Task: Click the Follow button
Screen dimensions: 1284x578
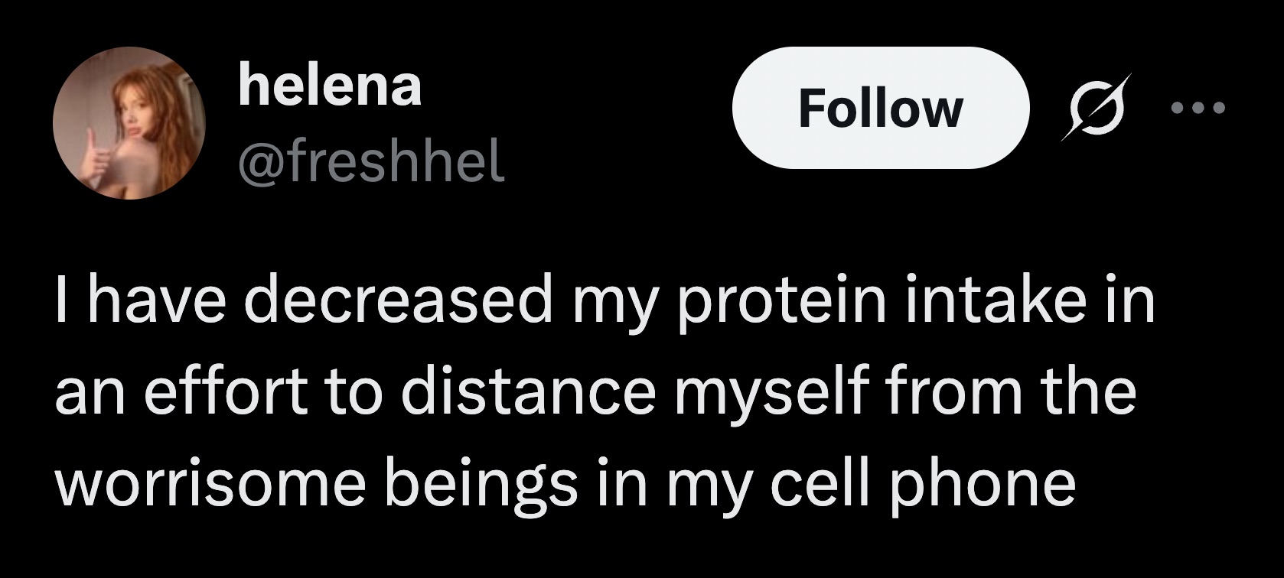Action: (880, 108)
